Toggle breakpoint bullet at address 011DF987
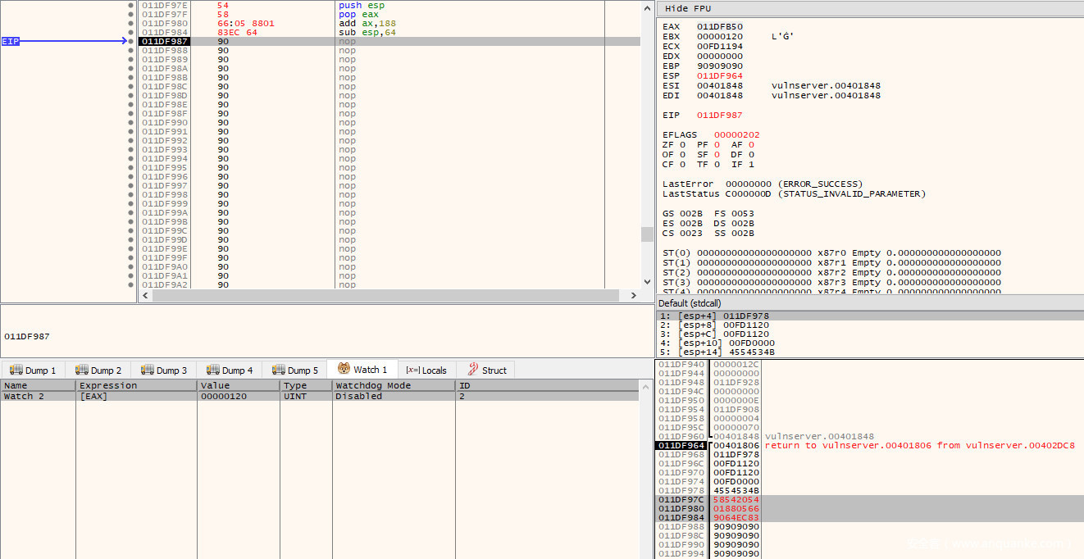Viewport: 1084px width, 559px height. tap(131, 41)
